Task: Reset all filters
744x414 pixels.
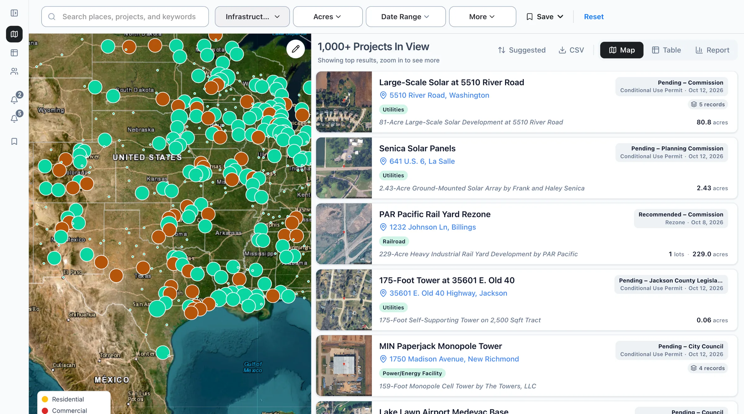Action: click(x=594, y=17)
